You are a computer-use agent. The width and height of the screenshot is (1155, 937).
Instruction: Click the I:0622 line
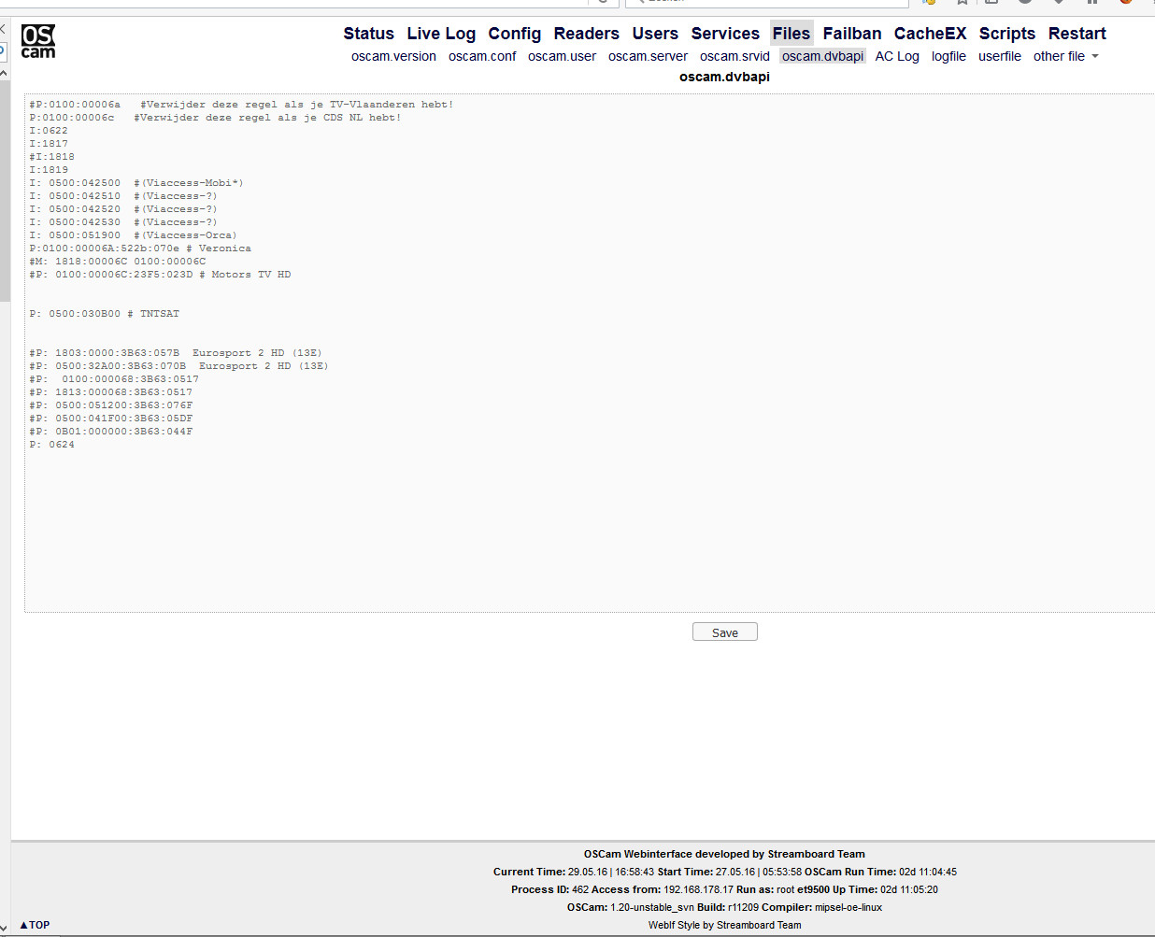click(49, 131)
